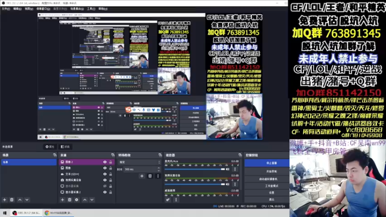This screenshot has height=217, width=386.
Task: Undock the Scenes panel via its header icon
Action: (55, 155)
